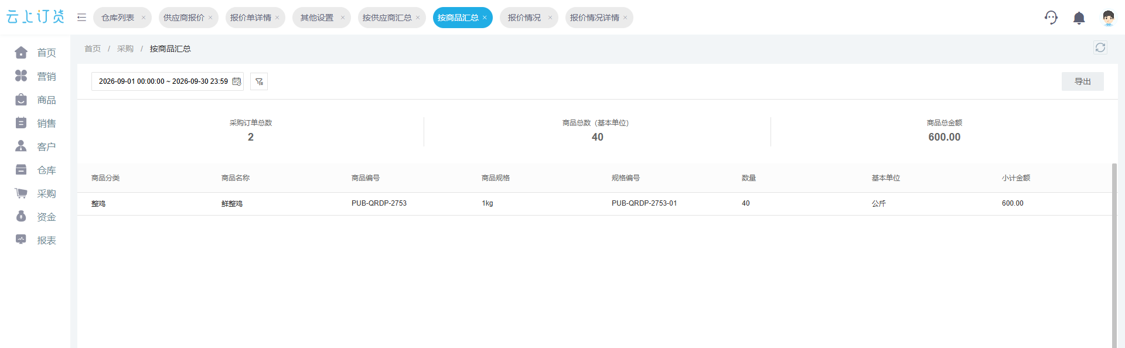Click the 按商品汇总 breadcrumb text
Screen dimensions: 1125x348
click(171, 49)
